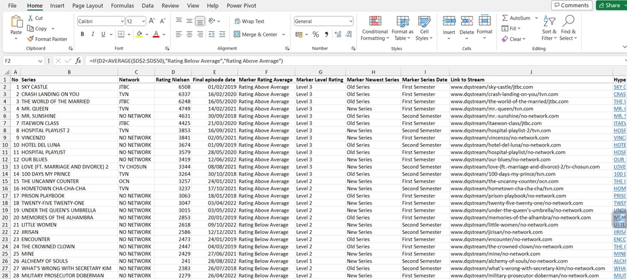Switch to the Page Layout tab
The width and height of the screenshot is (627, 279).
(x=88, y=6)
